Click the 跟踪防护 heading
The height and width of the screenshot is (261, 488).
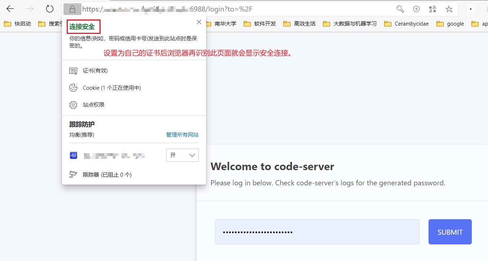82,124
